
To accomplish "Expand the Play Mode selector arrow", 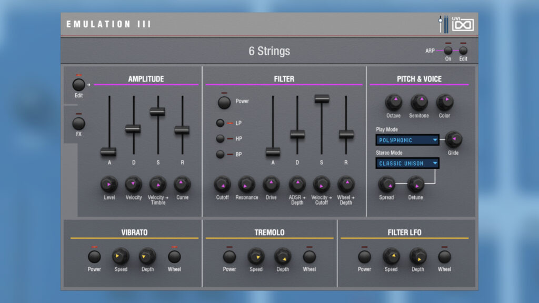I will (434, 140).
